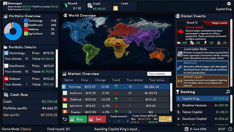Click the red Sell button
The image size is (234, 132).
97,119
